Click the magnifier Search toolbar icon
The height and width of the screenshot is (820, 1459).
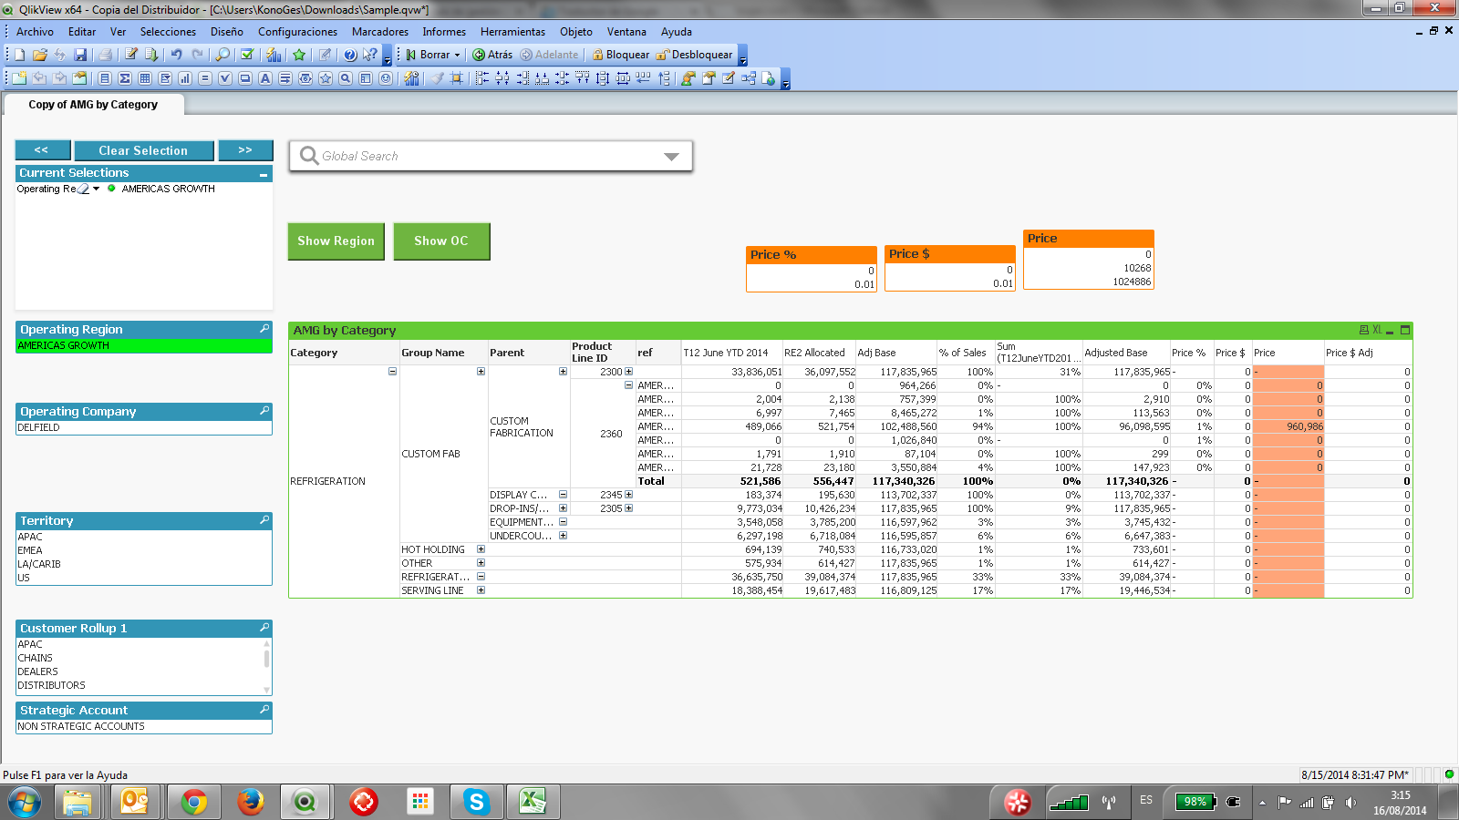point(222,55)
